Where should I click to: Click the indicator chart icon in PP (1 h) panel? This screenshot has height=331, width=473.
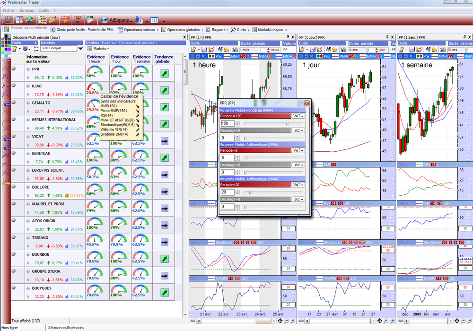click(204, 50)
